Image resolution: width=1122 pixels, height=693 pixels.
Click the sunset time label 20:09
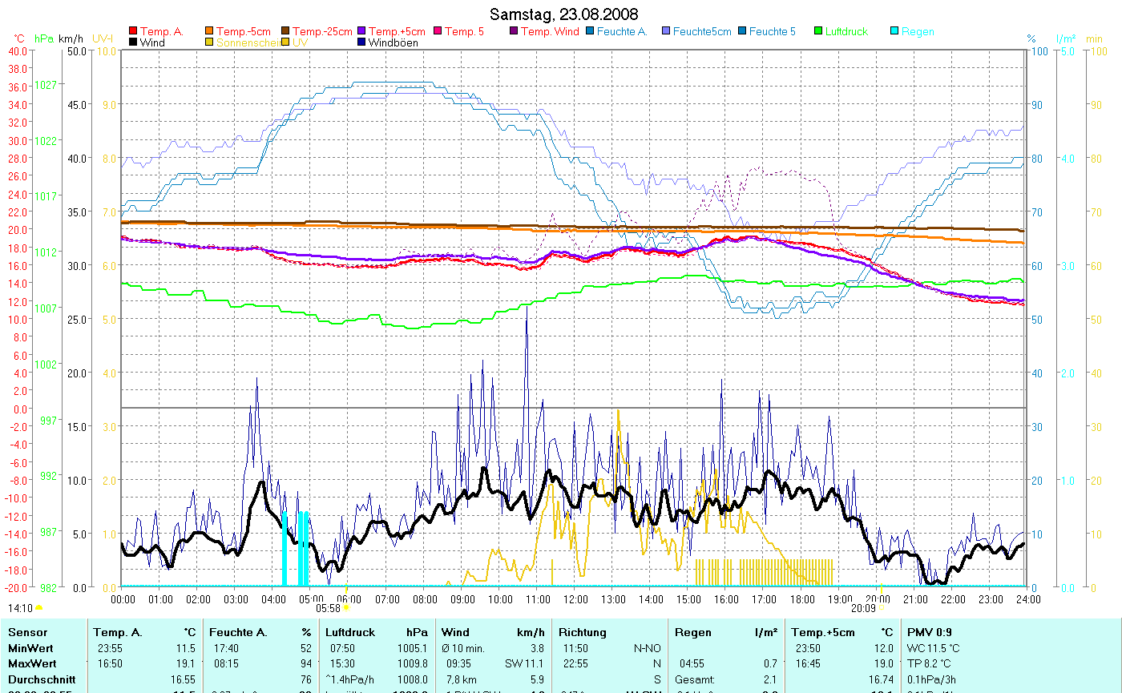863,608
